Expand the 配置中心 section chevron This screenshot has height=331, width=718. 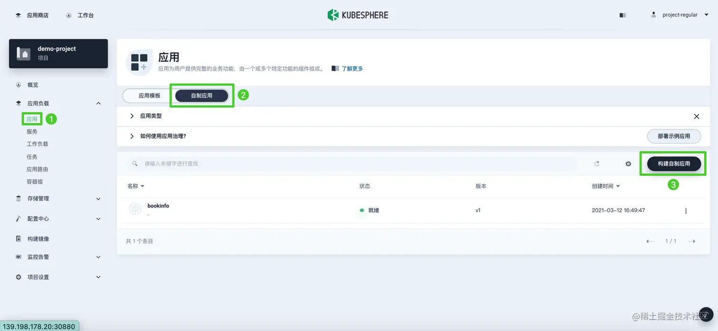[x=98, y=219]
